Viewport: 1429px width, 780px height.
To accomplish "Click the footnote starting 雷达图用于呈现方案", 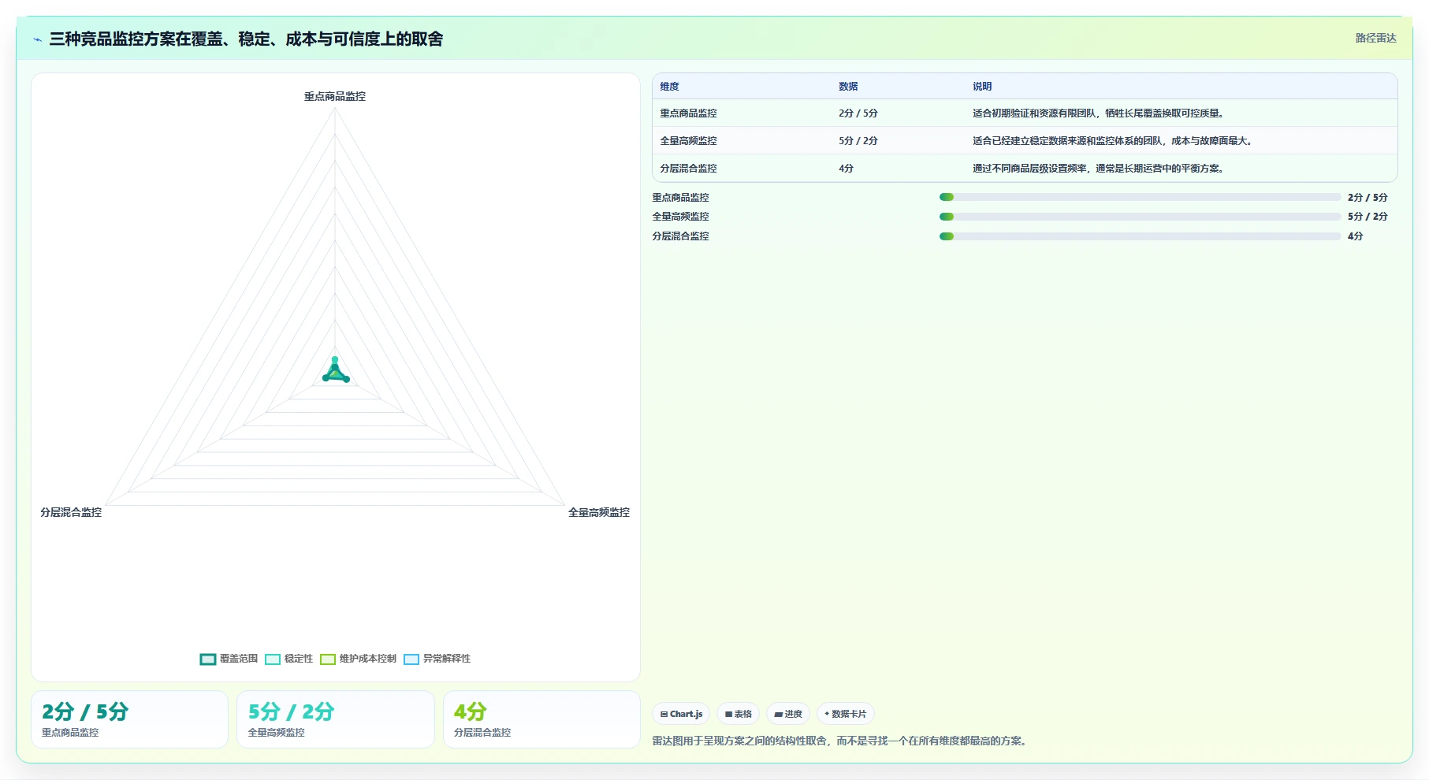I will coord(841,741).
